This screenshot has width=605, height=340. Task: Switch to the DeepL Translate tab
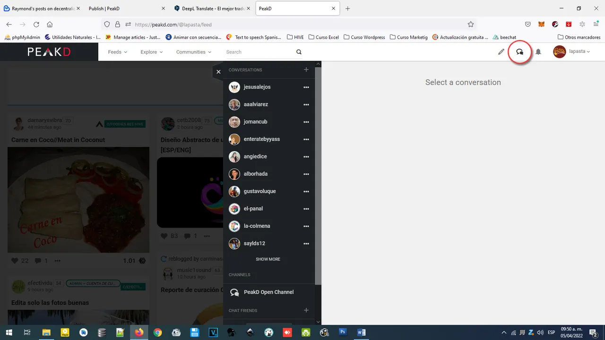coord(212,8)
